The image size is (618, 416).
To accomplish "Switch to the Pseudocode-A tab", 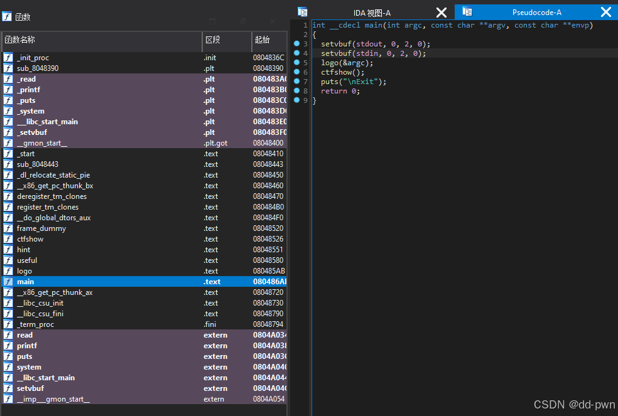I will 537,11.
